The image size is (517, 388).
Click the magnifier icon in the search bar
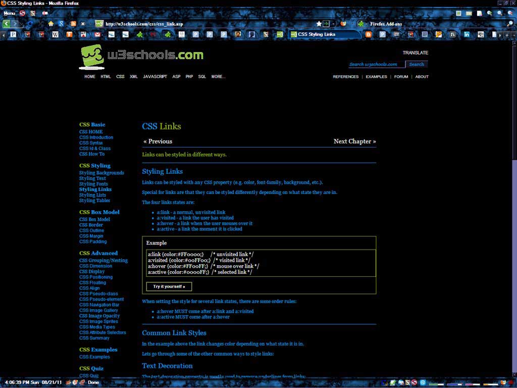point(510,24)
